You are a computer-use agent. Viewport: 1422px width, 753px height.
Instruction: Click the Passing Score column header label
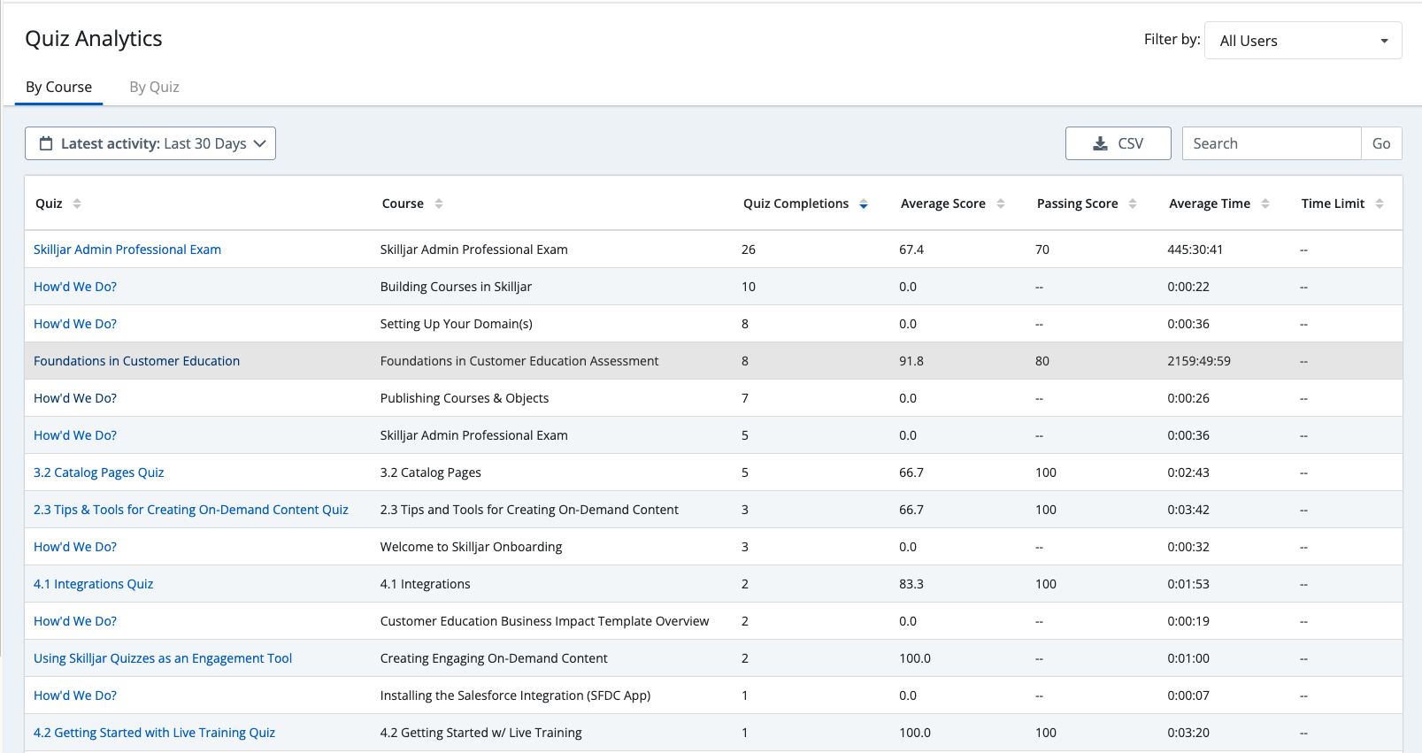point(1077,204)
